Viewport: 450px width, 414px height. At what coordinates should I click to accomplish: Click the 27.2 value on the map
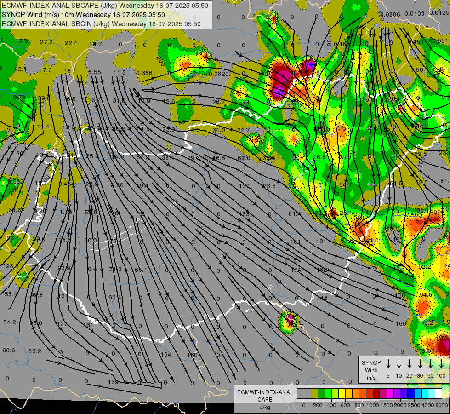click(46, 42)
